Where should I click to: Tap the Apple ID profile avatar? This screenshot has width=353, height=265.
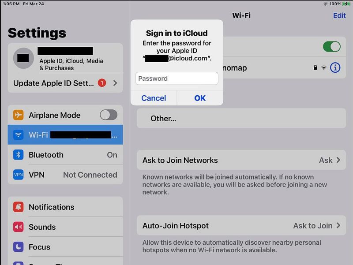point(23,58)
